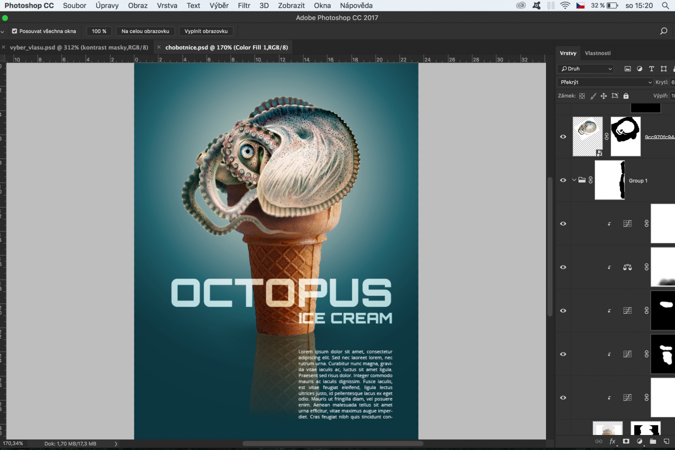This screenshot has width=675, height=450.
Task: Uncheck Posouvat všechna okna checkbox
Action: 15,31
